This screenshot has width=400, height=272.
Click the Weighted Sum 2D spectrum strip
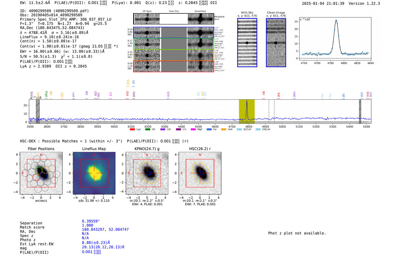(x=174, y=19)
